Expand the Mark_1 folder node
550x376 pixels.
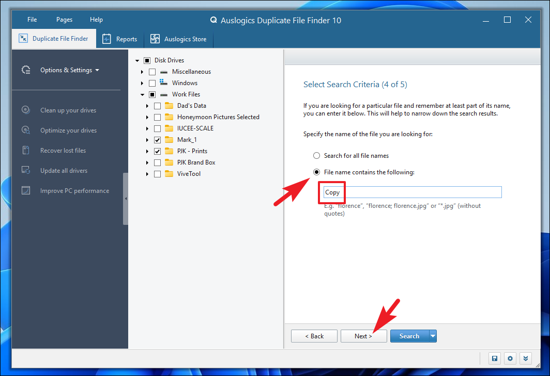(x=147, y=140)
